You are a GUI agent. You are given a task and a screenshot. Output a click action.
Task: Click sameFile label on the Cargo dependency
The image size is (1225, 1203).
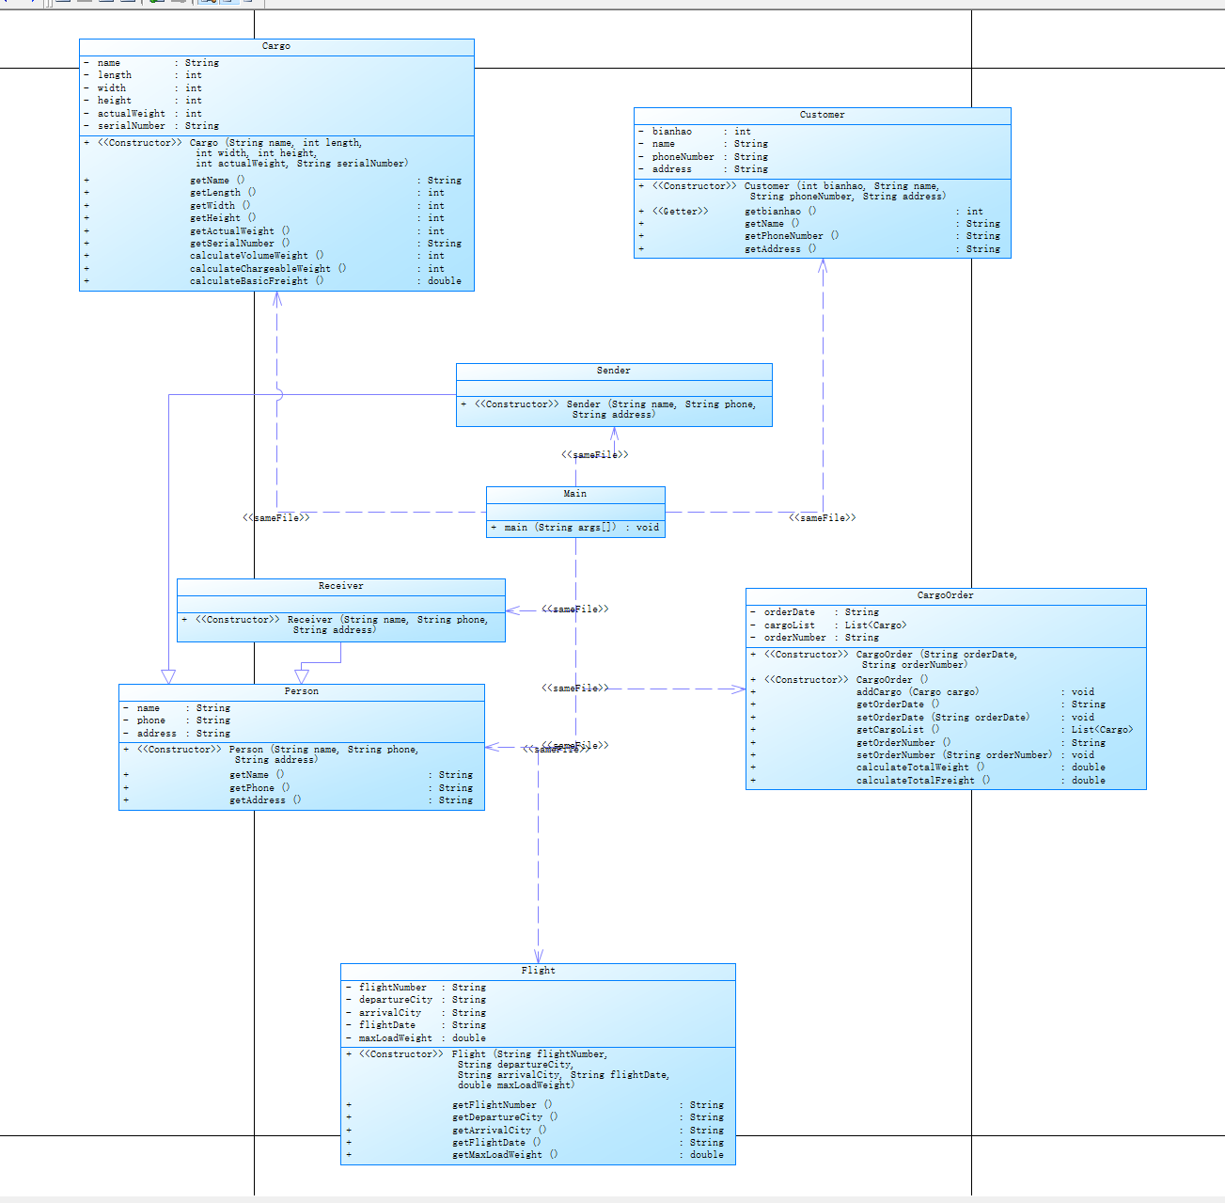[276, 518]
